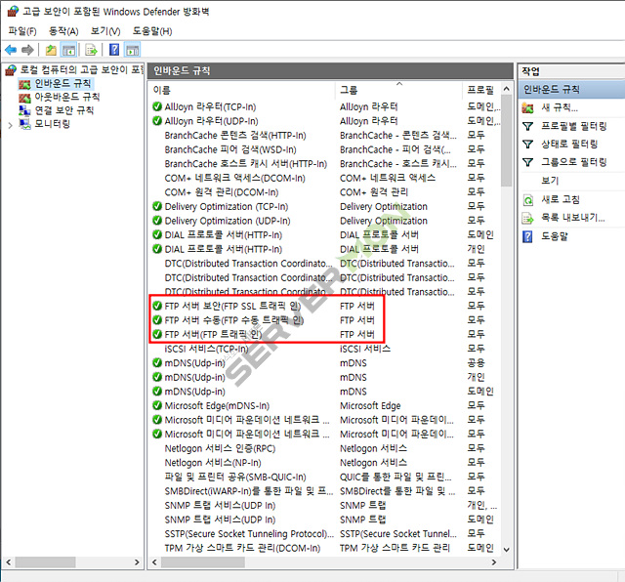Click green check icon of Microsoft Edge(mDNS-In)
The height and width of the screenshot is (582, 625).
pos(157,405)
